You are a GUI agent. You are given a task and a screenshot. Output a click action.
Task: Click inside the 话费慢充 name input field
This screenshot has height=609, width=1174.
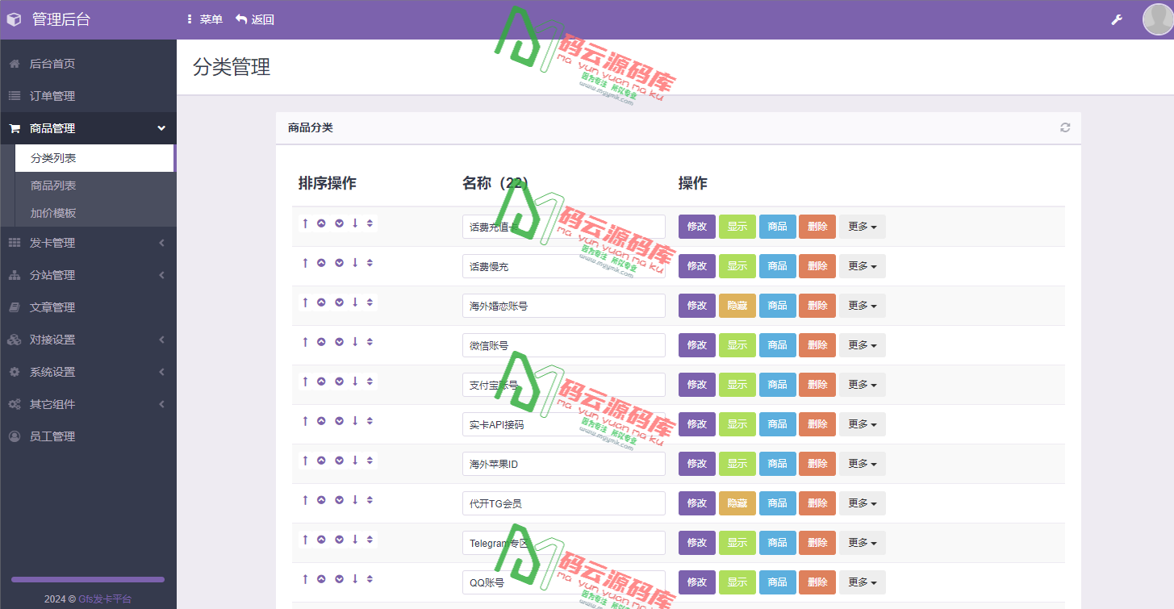tap(563, 265)
